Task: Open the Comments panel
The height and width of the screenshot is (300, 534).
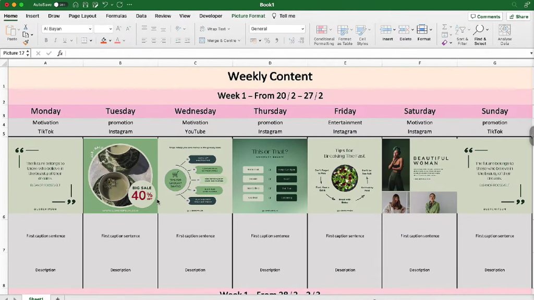Action: tap(485, 16)
